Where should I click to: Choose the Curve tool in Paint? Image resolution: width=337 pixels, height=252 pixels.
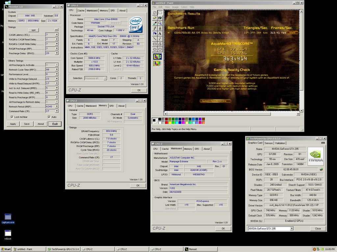(160, 39)
